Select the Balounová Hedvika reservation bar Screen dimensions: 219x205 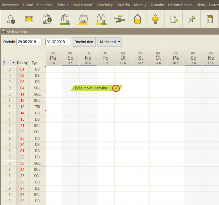[x=91, y=88]
